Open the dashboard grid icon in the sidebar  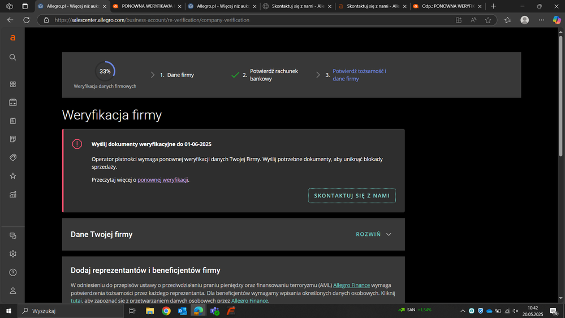(x=12, y=84)
